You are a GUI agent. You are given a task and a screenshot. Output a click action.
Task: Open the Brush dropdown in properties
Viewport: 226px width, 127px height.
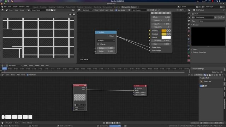[208, 14]
